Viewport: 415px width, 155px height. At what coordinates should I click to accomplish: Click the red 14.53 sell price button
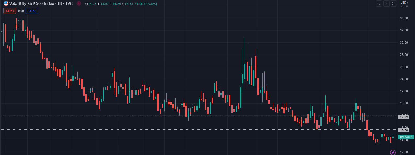pos(10,11)
